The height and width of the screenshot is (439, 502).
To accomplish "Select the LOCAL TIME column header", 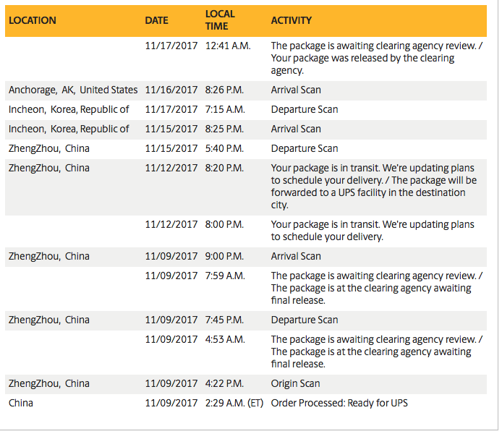I will (220, 20).
